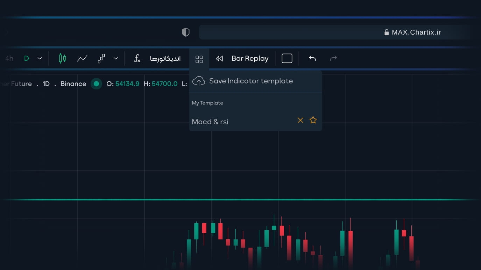Expand the chart style dropdown chevron
This screenshot has height=270, width=481.
pos(116,58)
